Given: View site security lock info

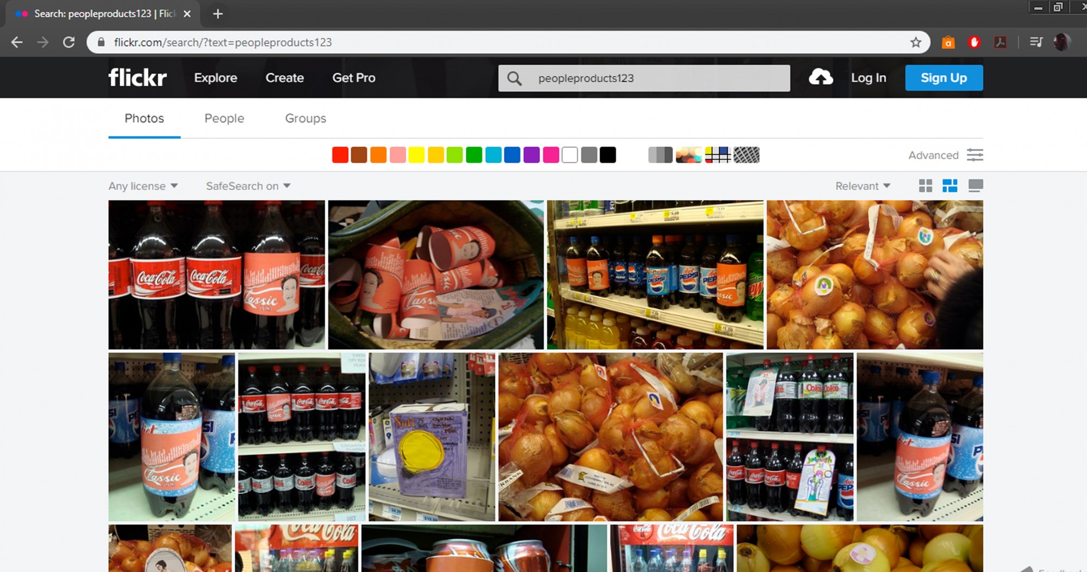Looking at the screenshot, I should coord(101,42).
